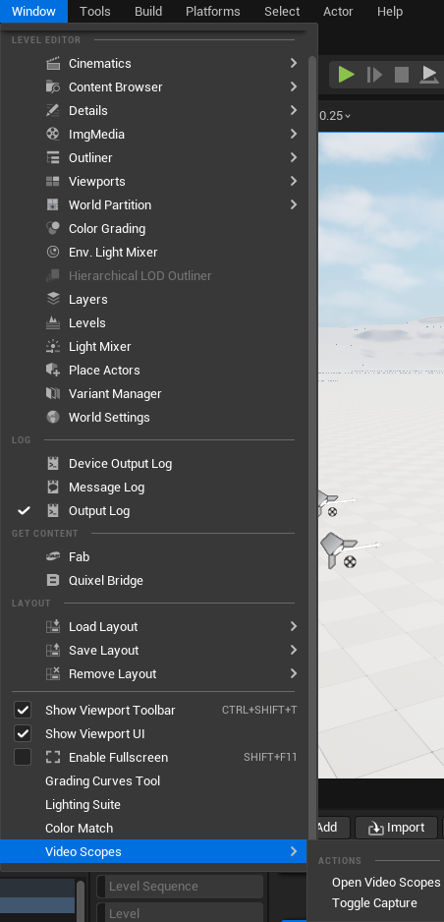Expand the Remove Layout submenu arrow
This screenshot has width=444, height=922.
tap(294, 673)
